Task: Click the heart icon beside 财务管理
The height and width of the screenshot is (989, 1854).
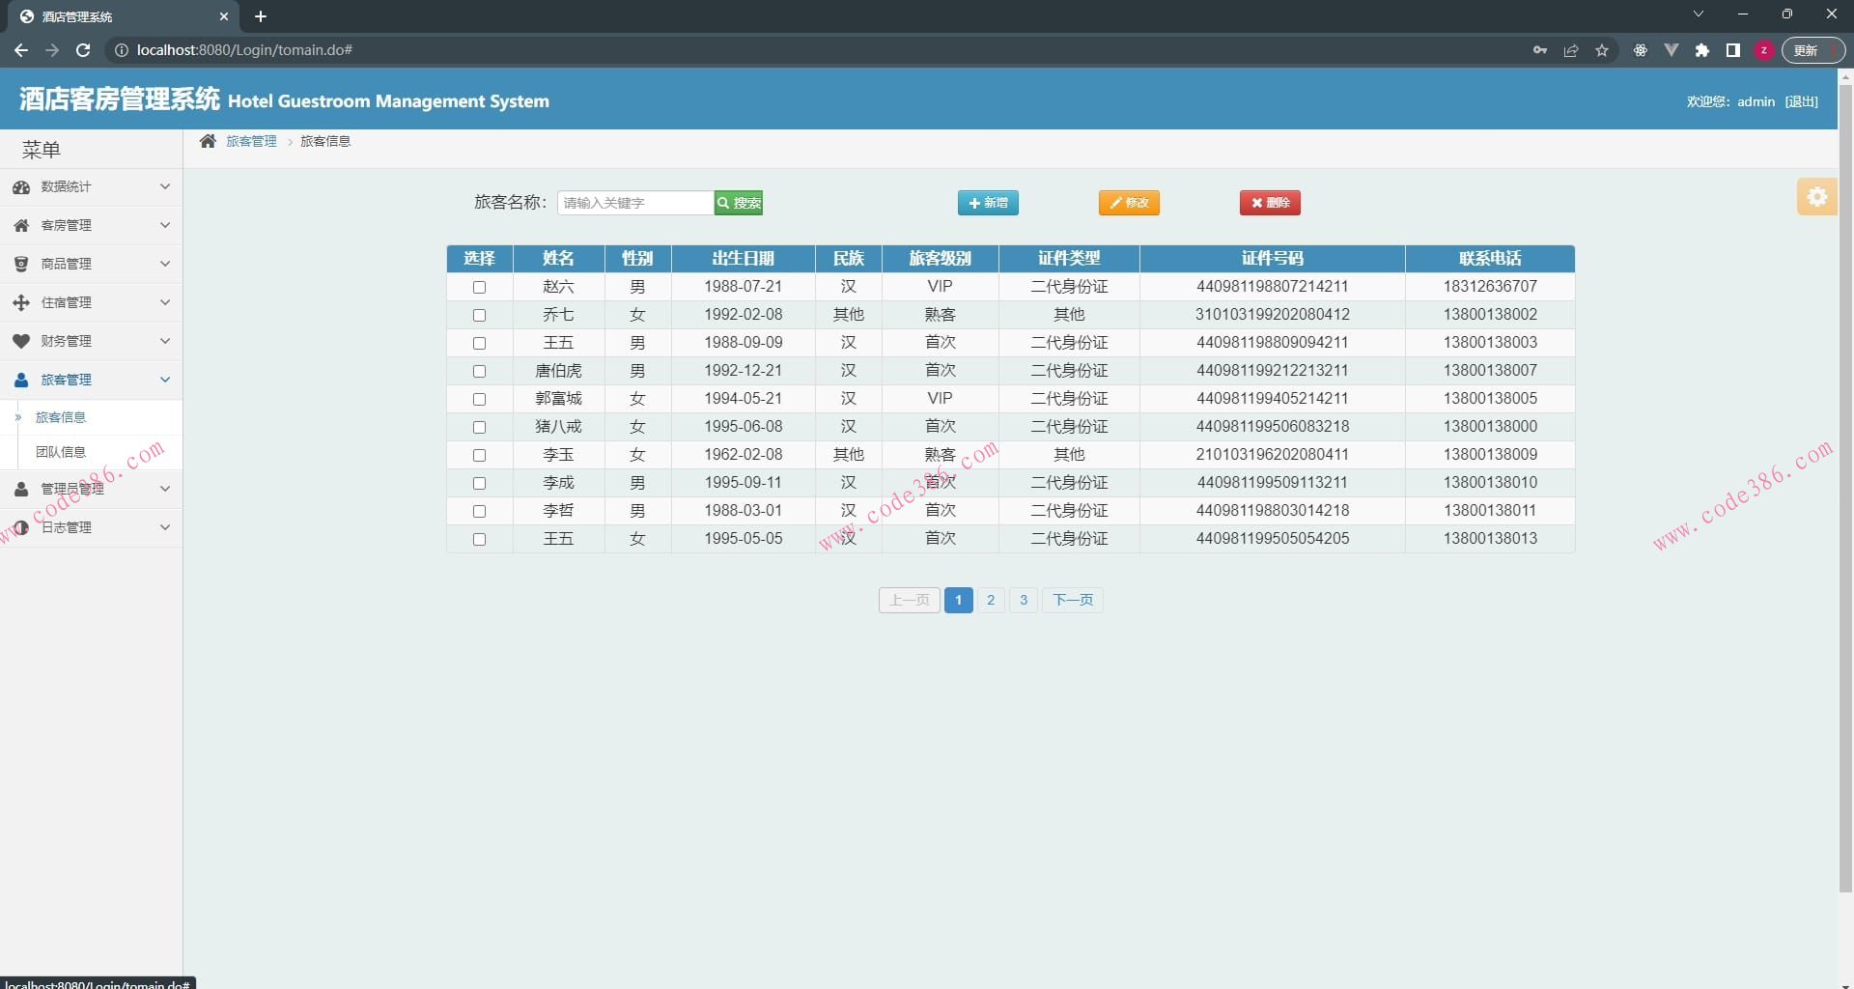Action: coord(21,341)
